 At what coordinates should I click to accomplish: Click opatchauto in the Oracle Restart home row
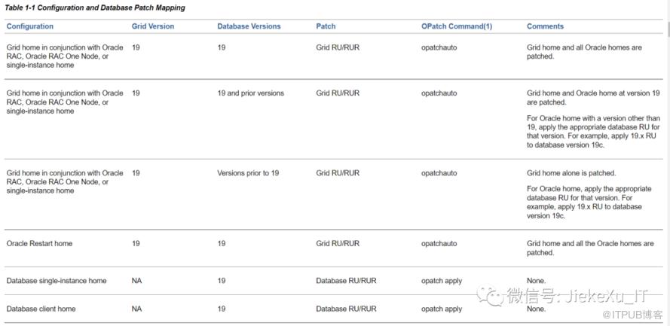click(439, 244)
